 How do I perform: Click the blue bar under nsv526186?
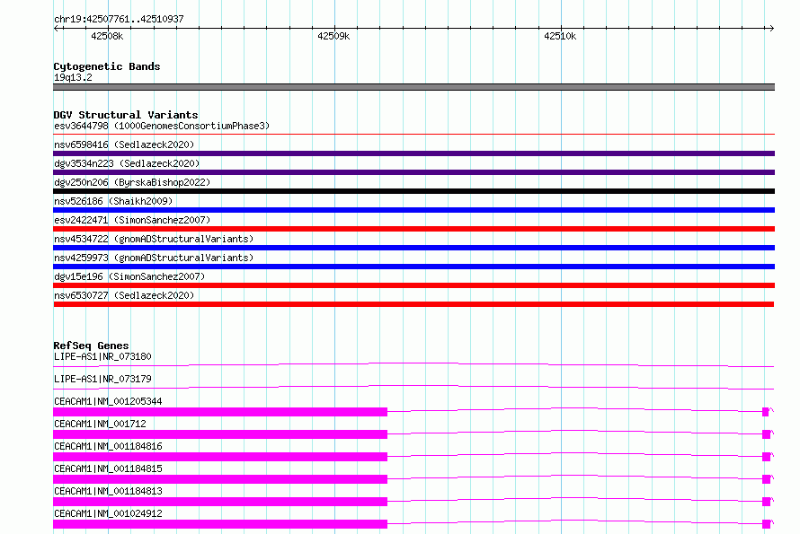(413, 210)
